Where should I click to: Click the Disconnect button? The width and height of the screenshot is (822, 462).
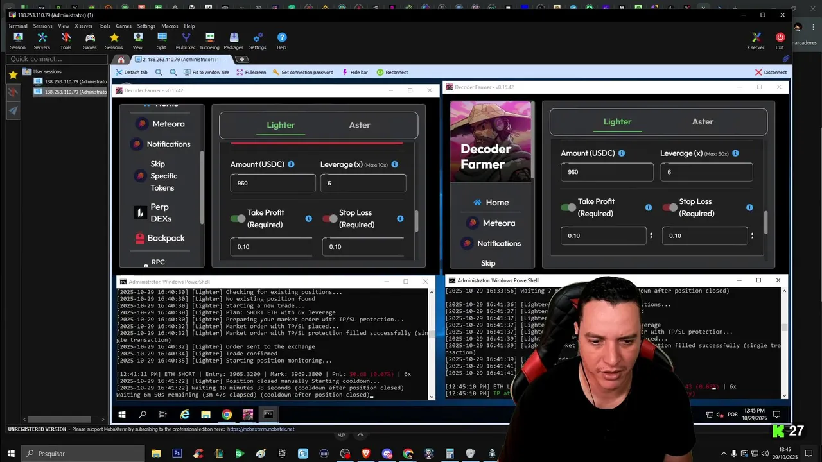pyautogui.click(x=771, y=73)
